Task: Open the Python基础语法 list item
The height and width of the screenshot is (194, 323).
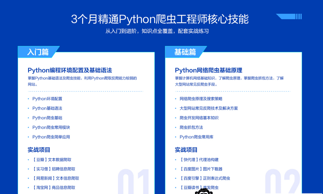Action: click(x=47, y=108)
